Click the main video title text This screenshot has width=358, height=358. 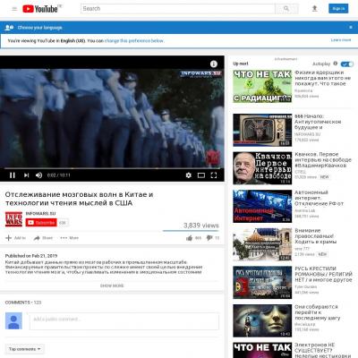click(x=79, y=199)
